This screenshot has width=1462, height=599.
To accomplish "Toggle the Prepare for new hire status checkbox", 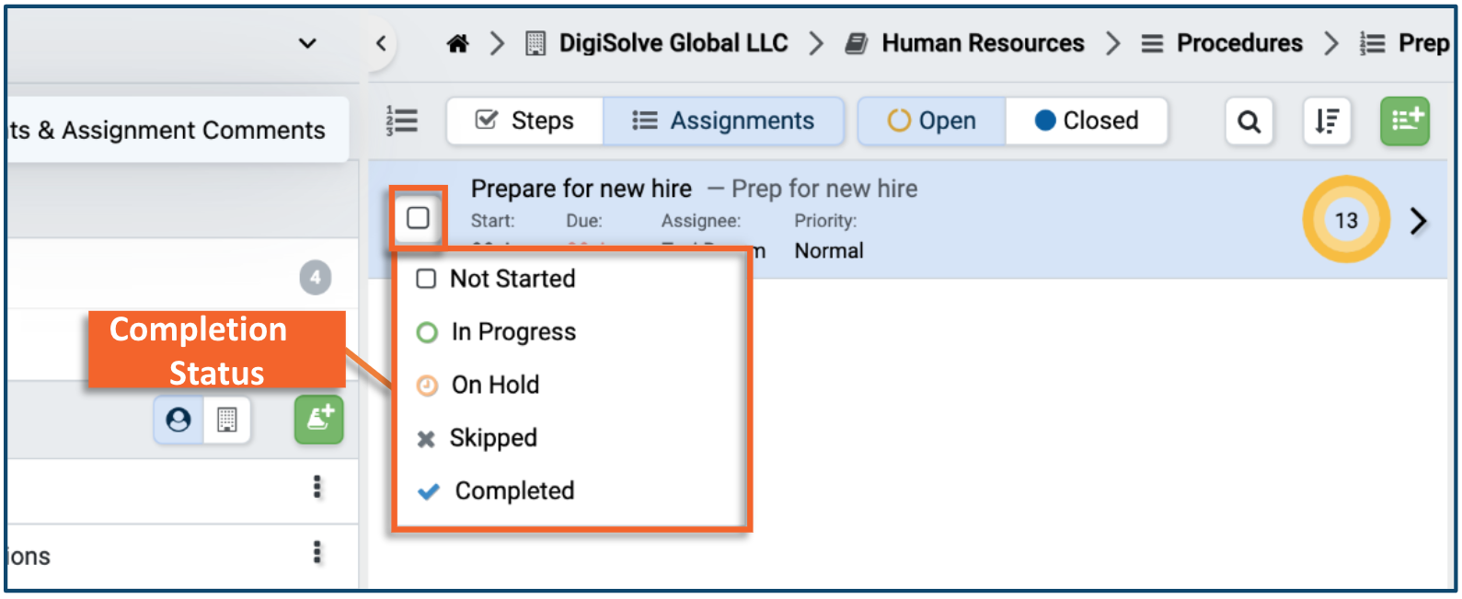I will coord(418,218).
